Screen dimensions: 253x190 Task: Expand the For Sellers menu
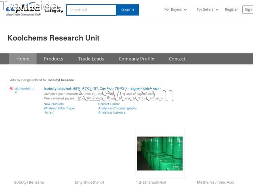click(208, 9)
